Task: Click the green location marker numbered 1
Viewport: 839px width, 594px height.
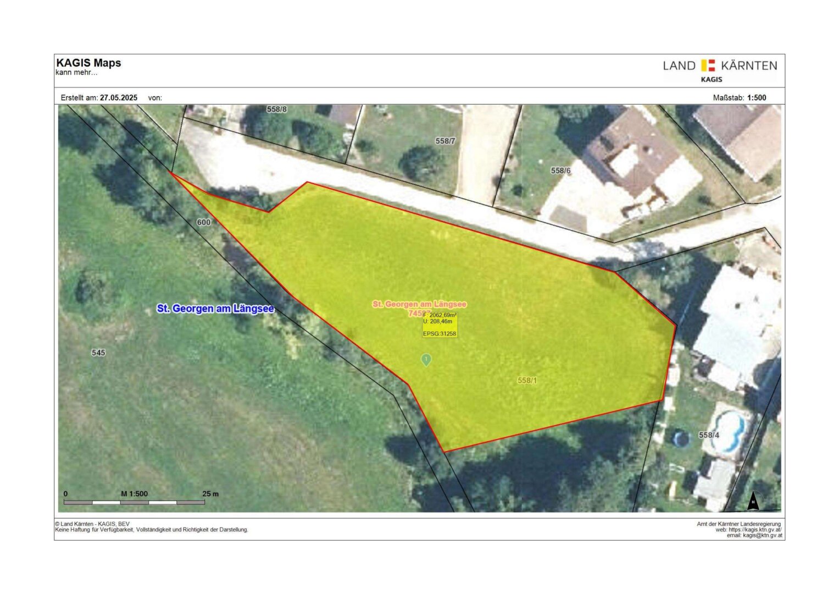Action: 426,360
